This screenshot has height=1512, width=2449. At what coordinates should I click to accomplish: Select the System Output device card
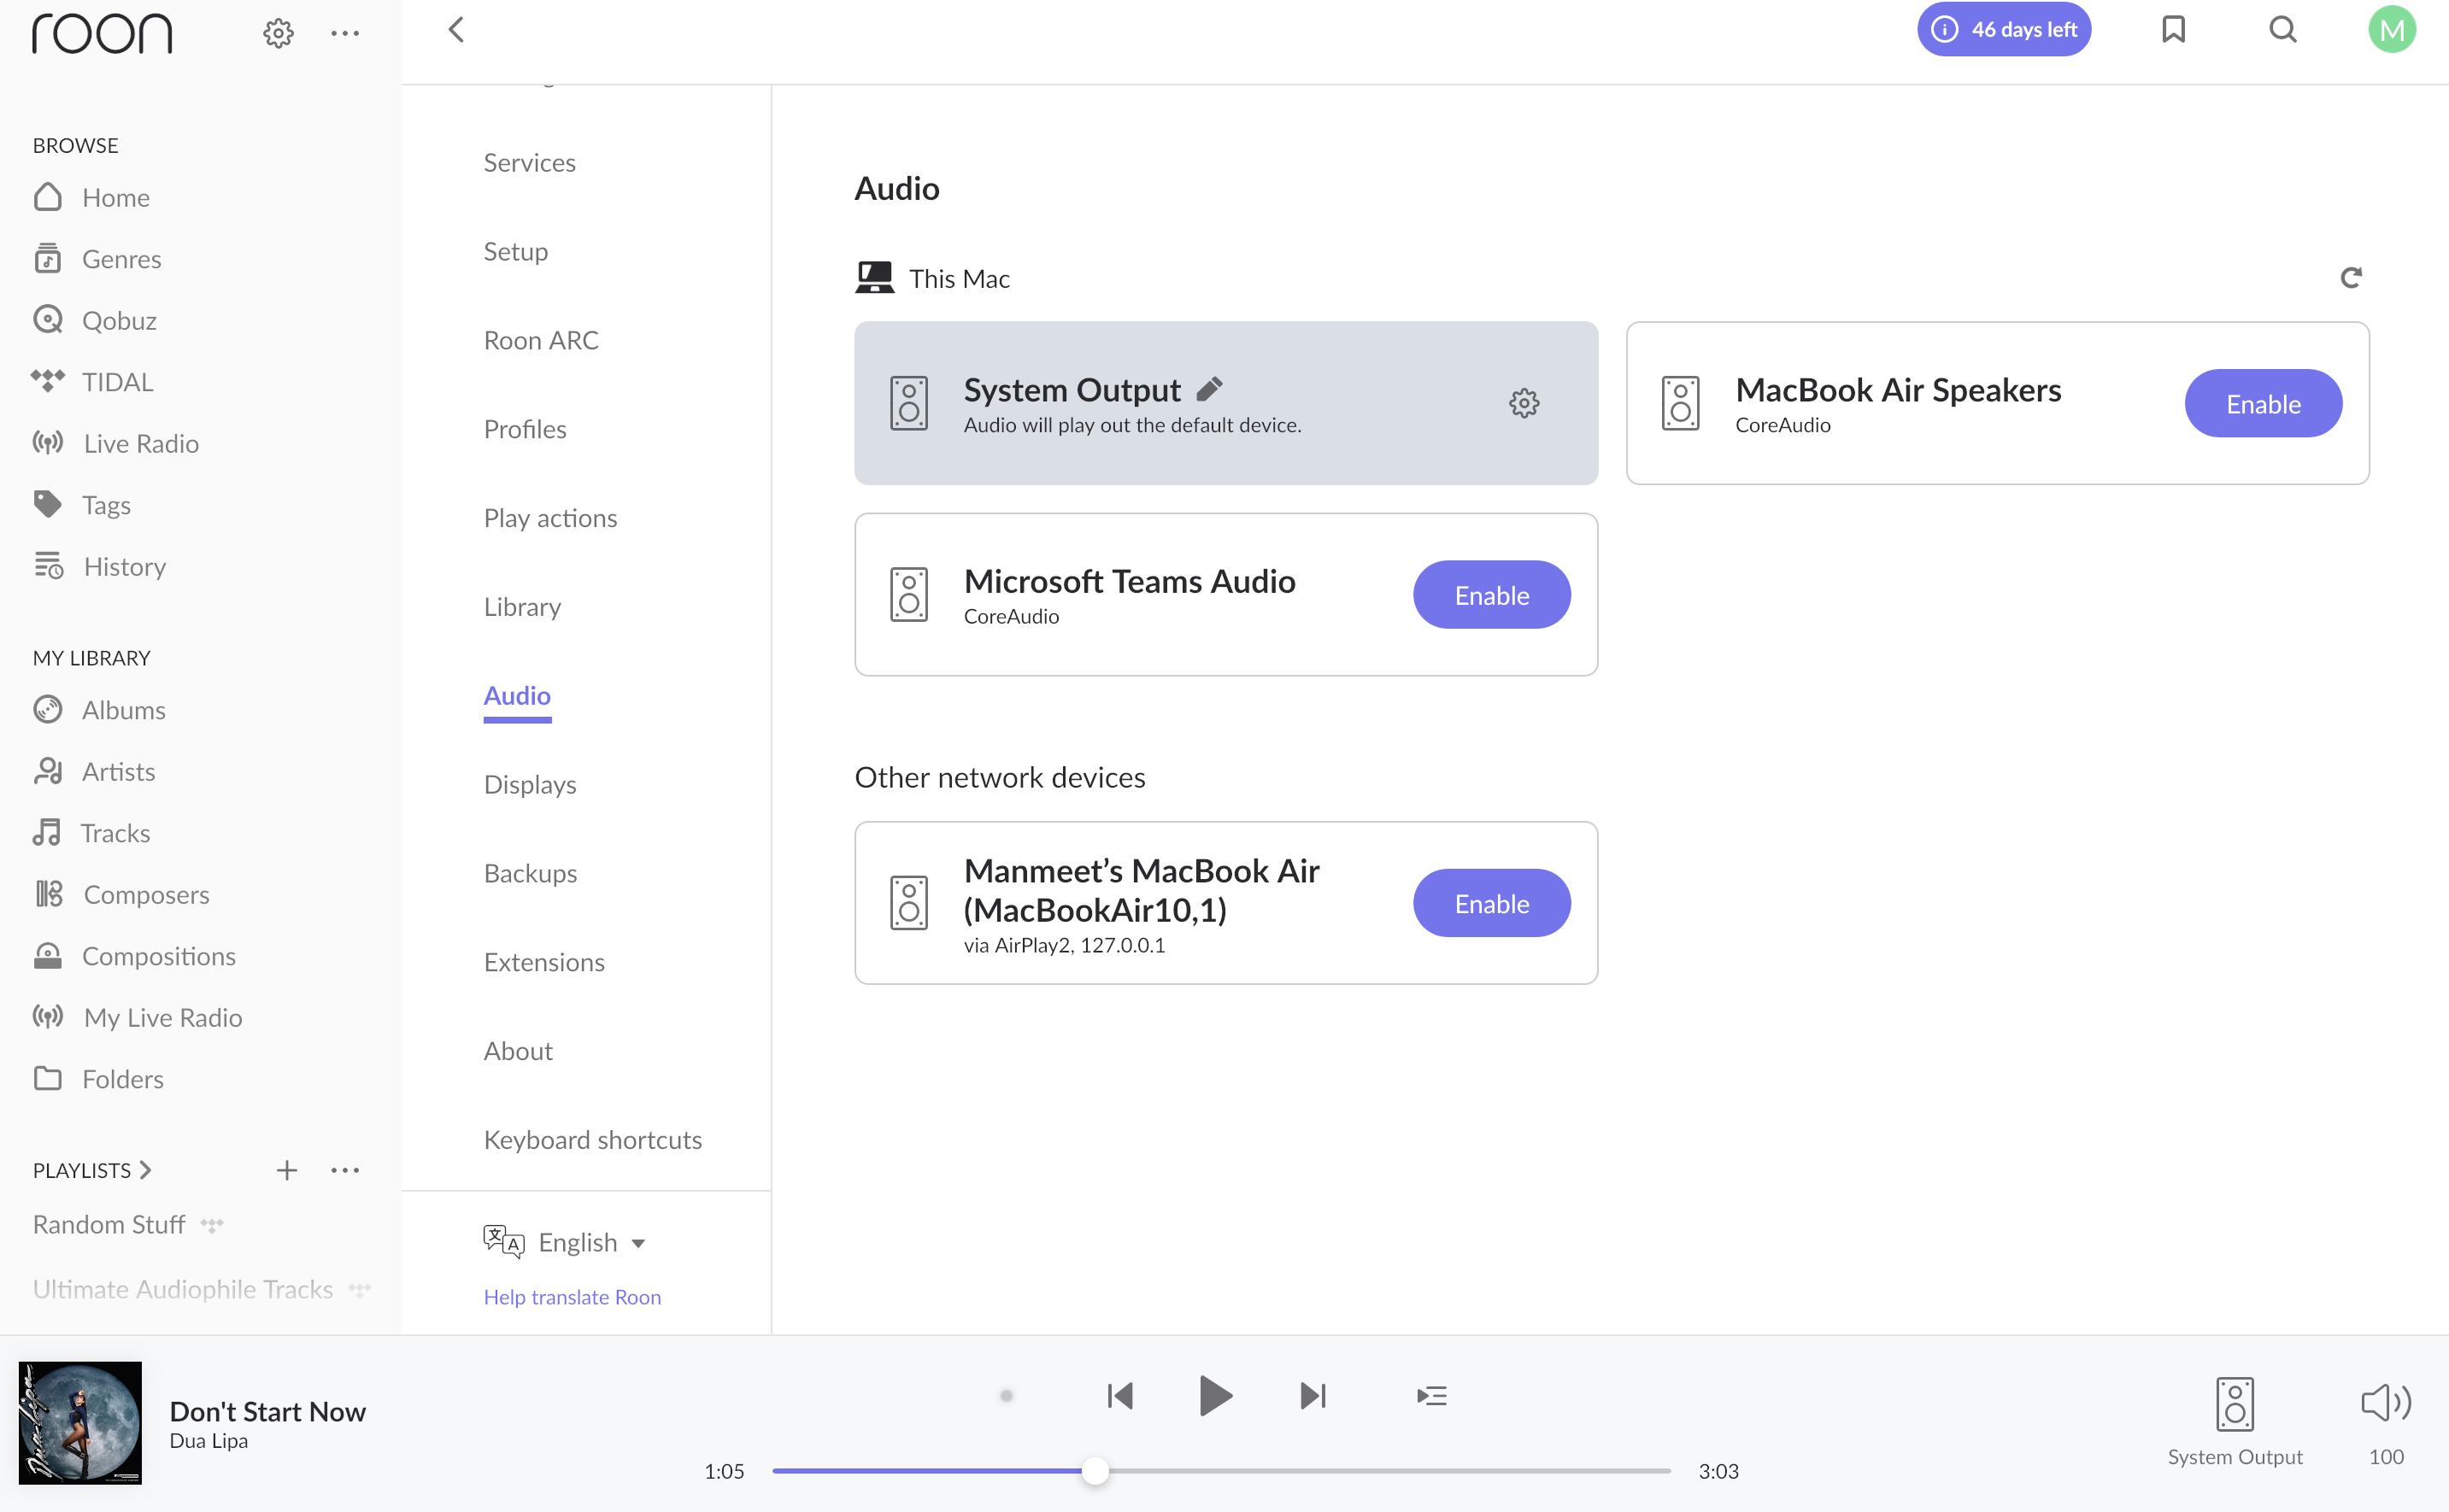(x=1226, y=403)
